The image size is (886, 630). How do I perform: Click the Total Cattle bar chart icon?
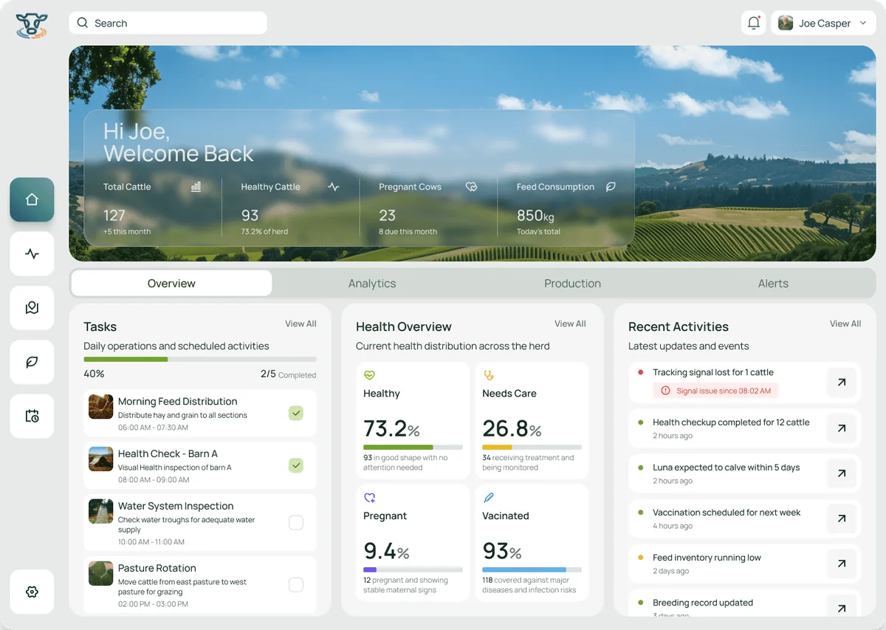point(196,187)
